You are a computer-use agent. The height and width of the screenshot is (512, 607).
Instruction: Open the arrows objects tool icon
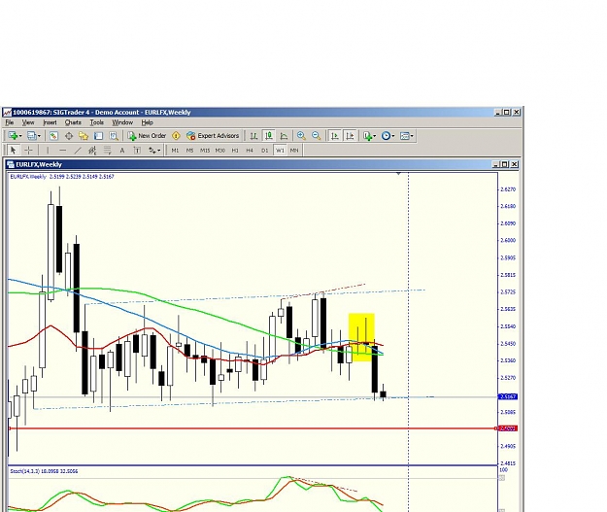click(x=152, y=151)
